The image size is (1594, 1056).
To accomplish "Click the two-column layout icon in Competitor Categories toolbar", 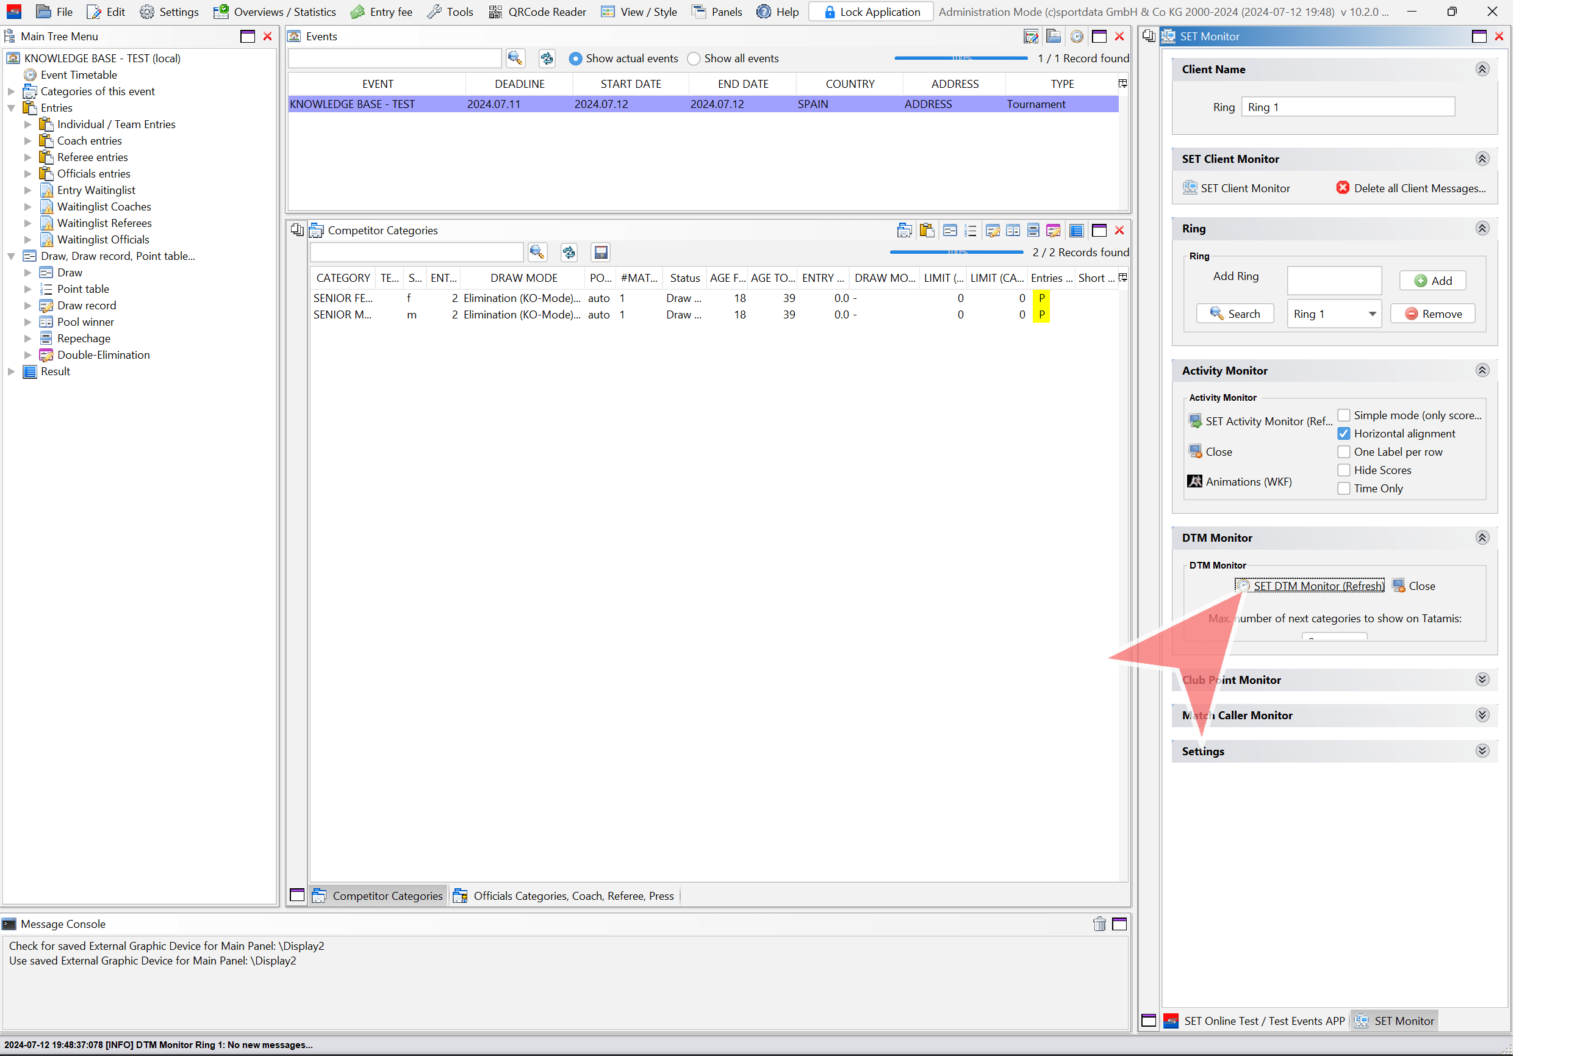I will tap(1012, 231).
